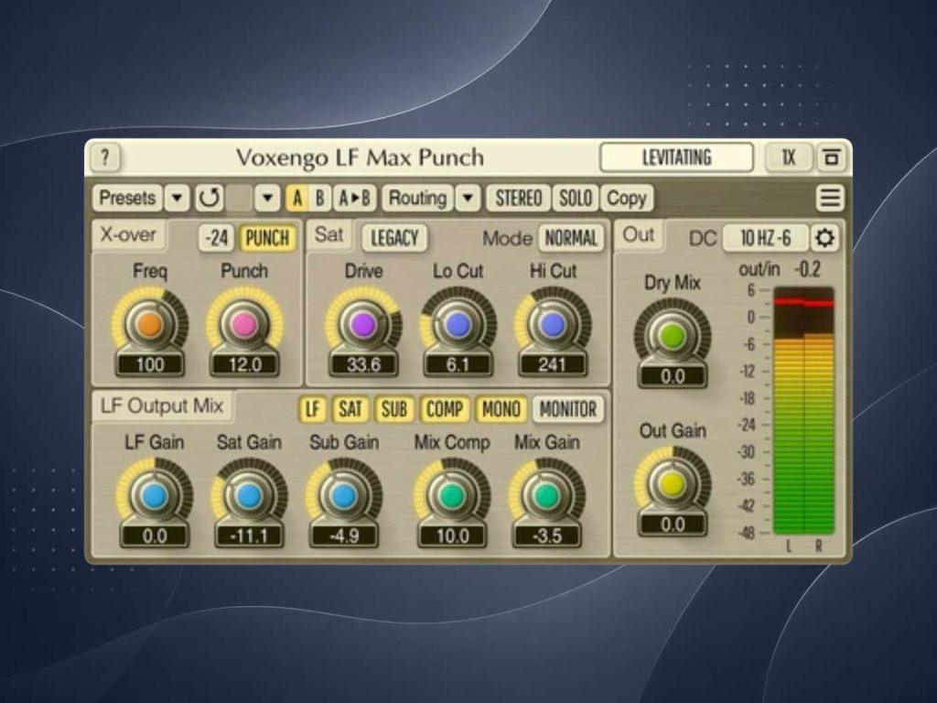Open the undo history dropdown arrow
937x703 pixels.
tap(267, 198)
